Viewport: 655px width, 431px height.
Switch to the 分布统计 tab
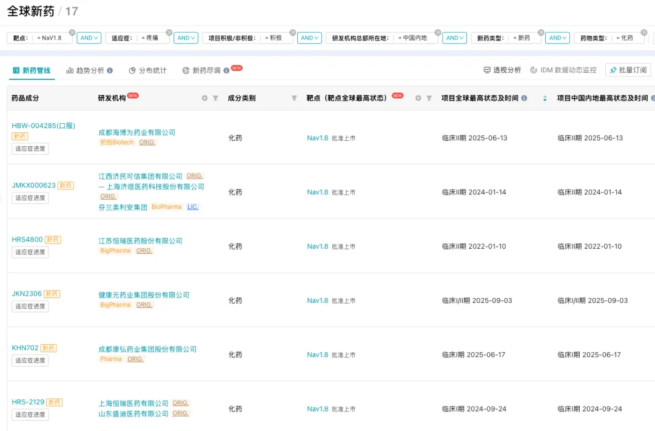coord(147,70)
